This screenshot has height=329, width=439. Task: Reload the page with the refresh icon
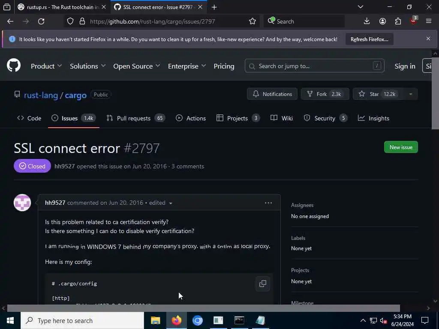pyautogui.click(x=41, y=21)
